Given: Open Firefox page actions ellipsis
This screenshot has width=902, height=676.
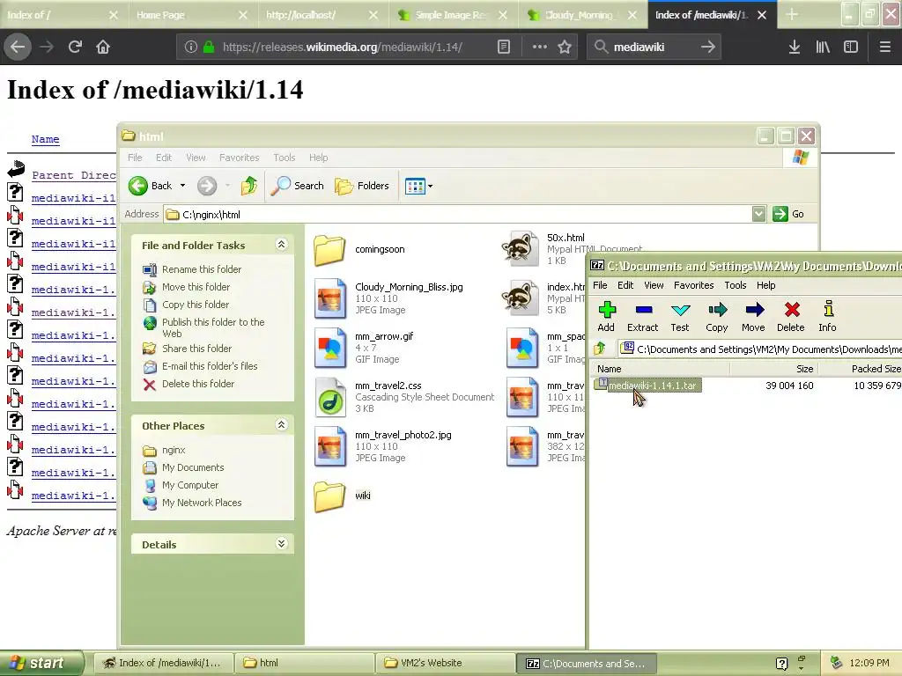Looking at the screenshot, I should 540,47.
